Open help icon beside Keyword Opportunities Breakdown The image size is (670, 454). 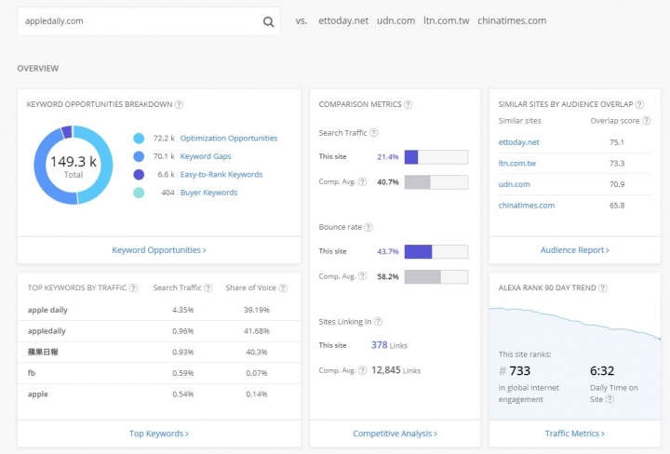179,104
